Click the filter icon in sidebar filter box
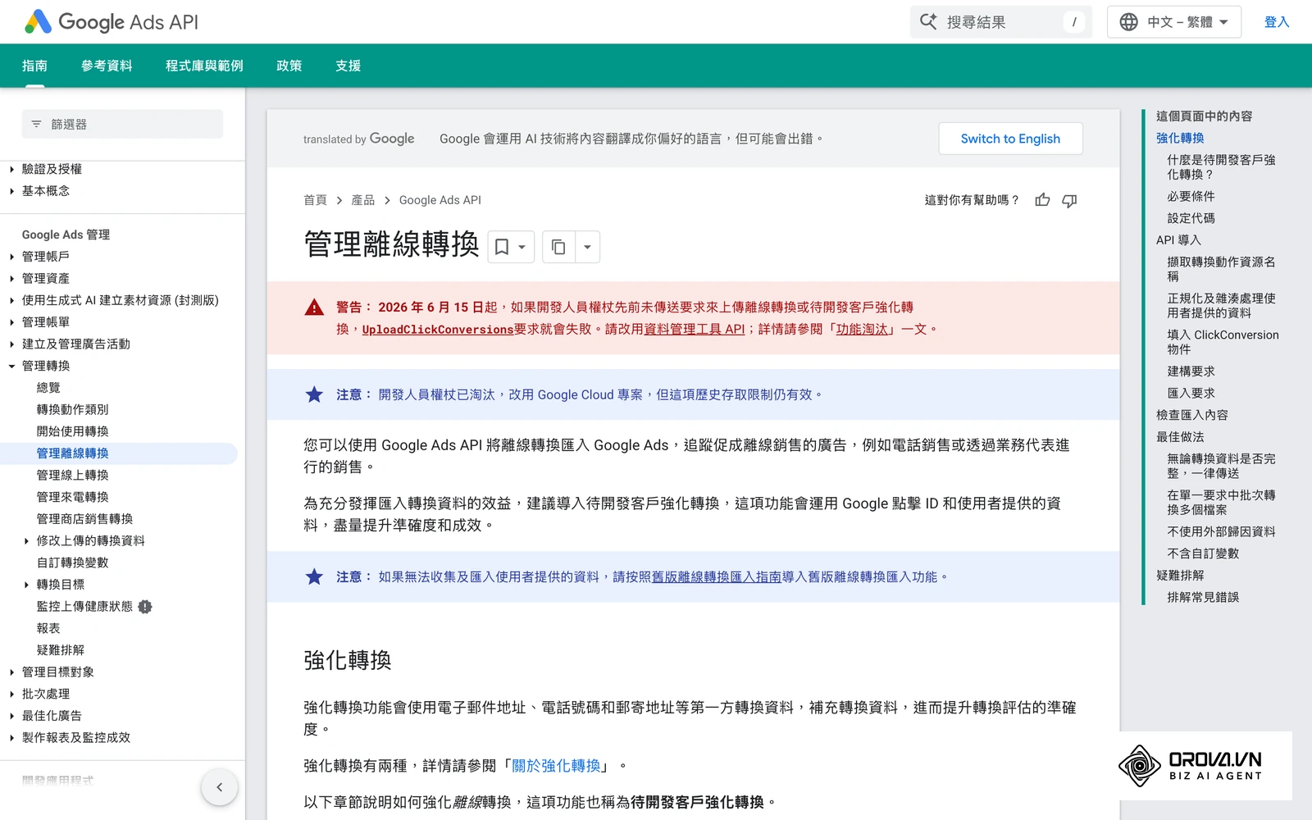Image resolution: width=1312 pixels, height=820 pixels. pos(36,125)
